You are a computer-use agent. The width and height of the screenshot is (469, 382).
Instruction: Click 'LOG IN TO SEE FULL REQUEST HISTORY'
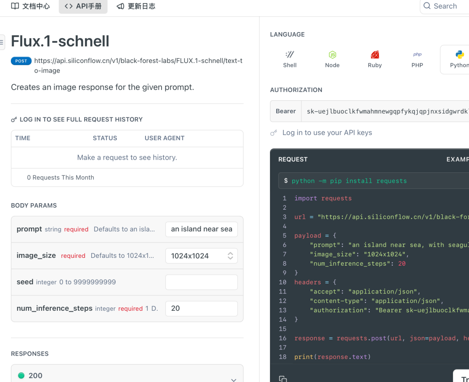pos(81,119)
